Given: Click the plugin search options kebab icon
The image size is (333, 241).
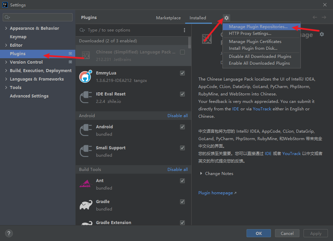Looking at the screenshot, I should [x=184, y=30].
